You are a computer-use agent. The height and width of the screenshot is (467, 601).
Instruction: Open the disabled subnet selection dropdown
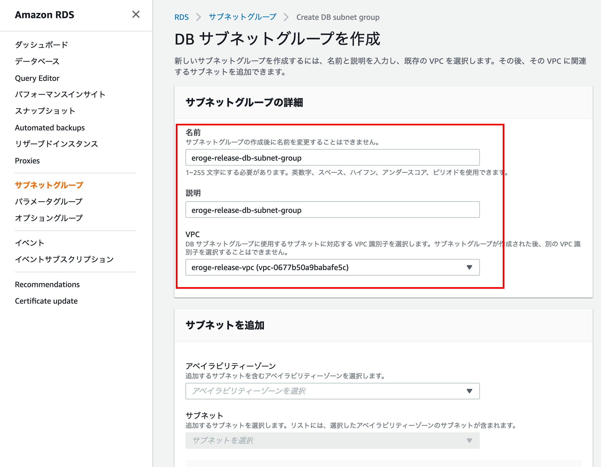tap(469, 440)
